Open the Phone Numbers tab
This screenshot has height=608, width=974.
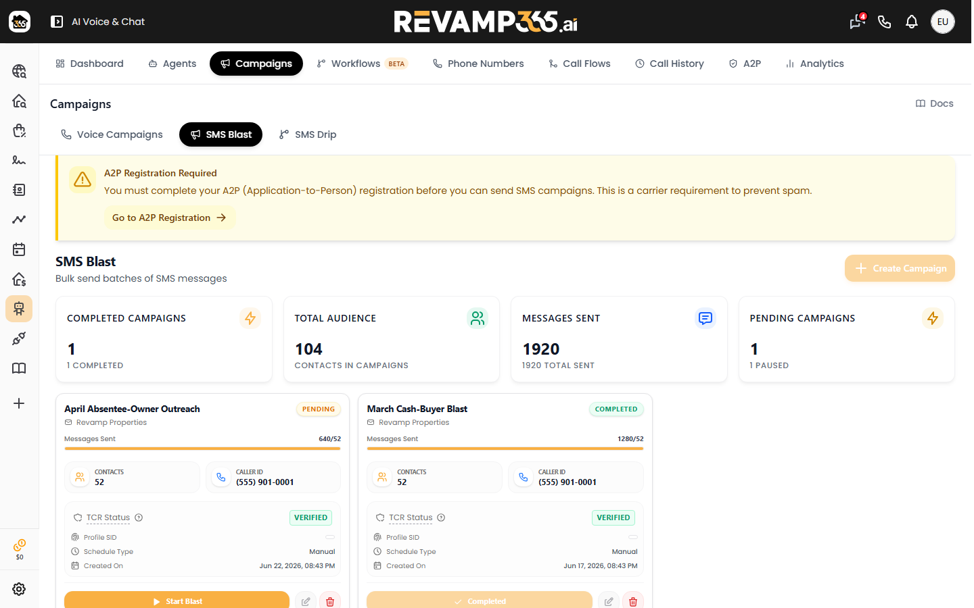478,64
